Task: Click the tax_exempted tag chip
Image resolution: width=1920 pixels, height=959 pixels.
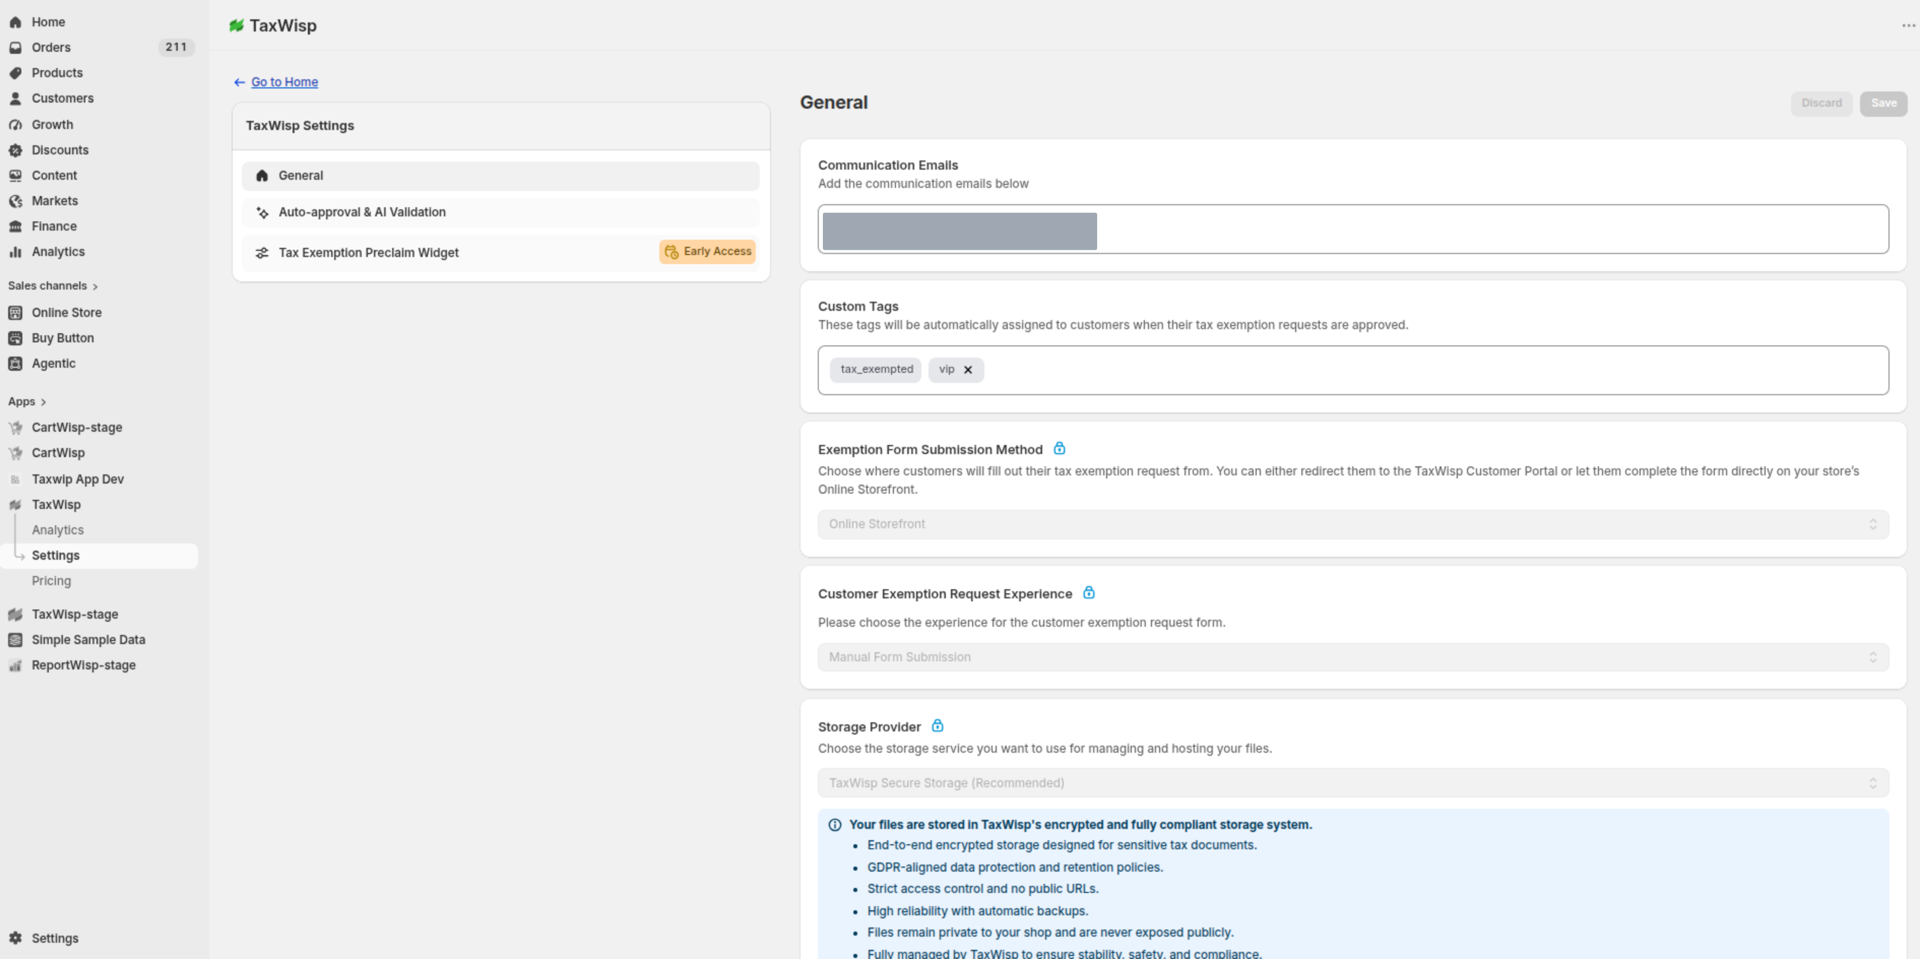Action: coord(876,370)
